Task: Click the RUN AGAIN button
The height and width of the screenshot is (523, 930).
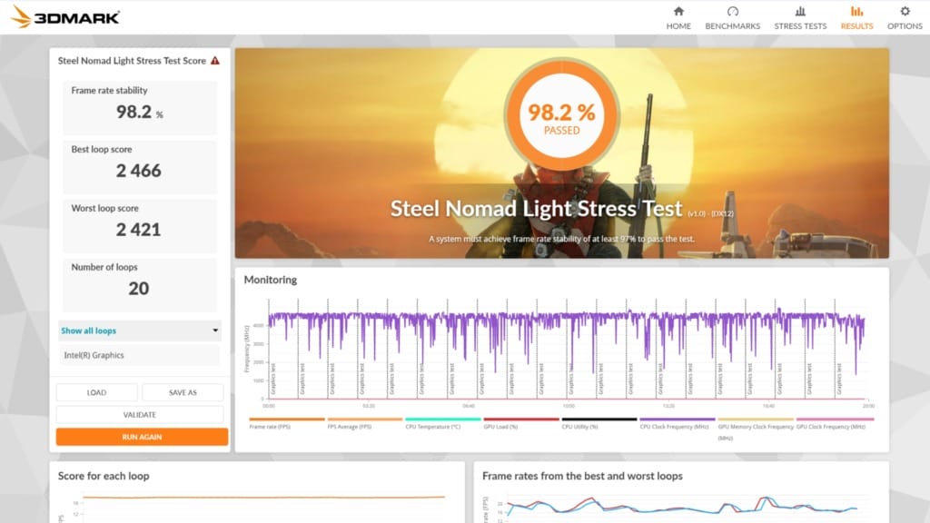Action: point(142,437)
